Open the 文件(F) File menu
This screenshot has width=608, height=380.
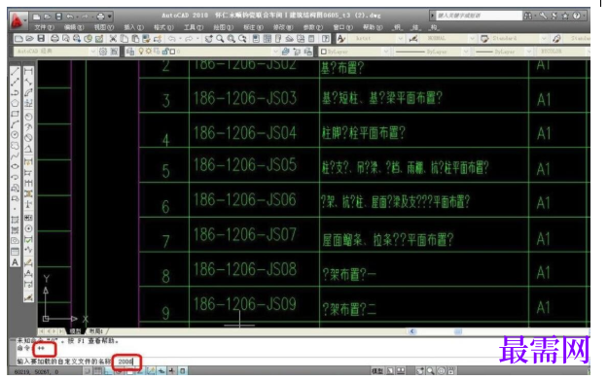point(44,27)
